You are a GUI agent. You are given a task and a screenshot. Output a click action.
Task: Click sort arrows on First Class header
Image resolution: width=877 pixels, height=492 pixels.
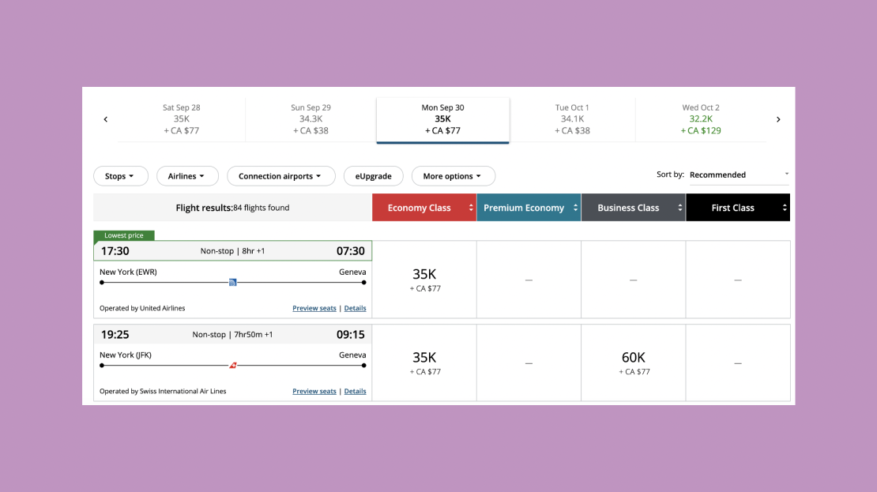[x=784, y=208]
